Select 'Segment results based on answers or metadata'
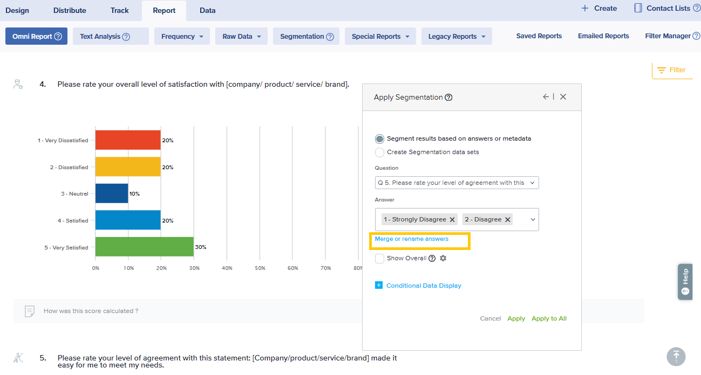 coord(380,138)
